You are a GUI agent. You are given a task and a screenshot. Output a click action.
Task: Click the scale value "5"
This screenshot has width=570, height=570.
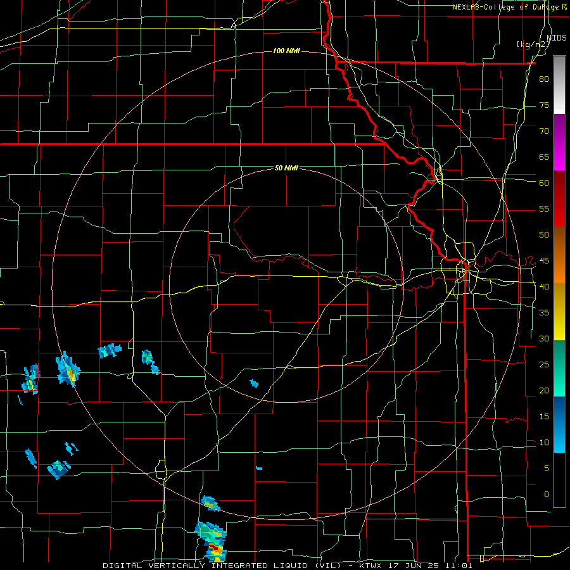[547, 468]
